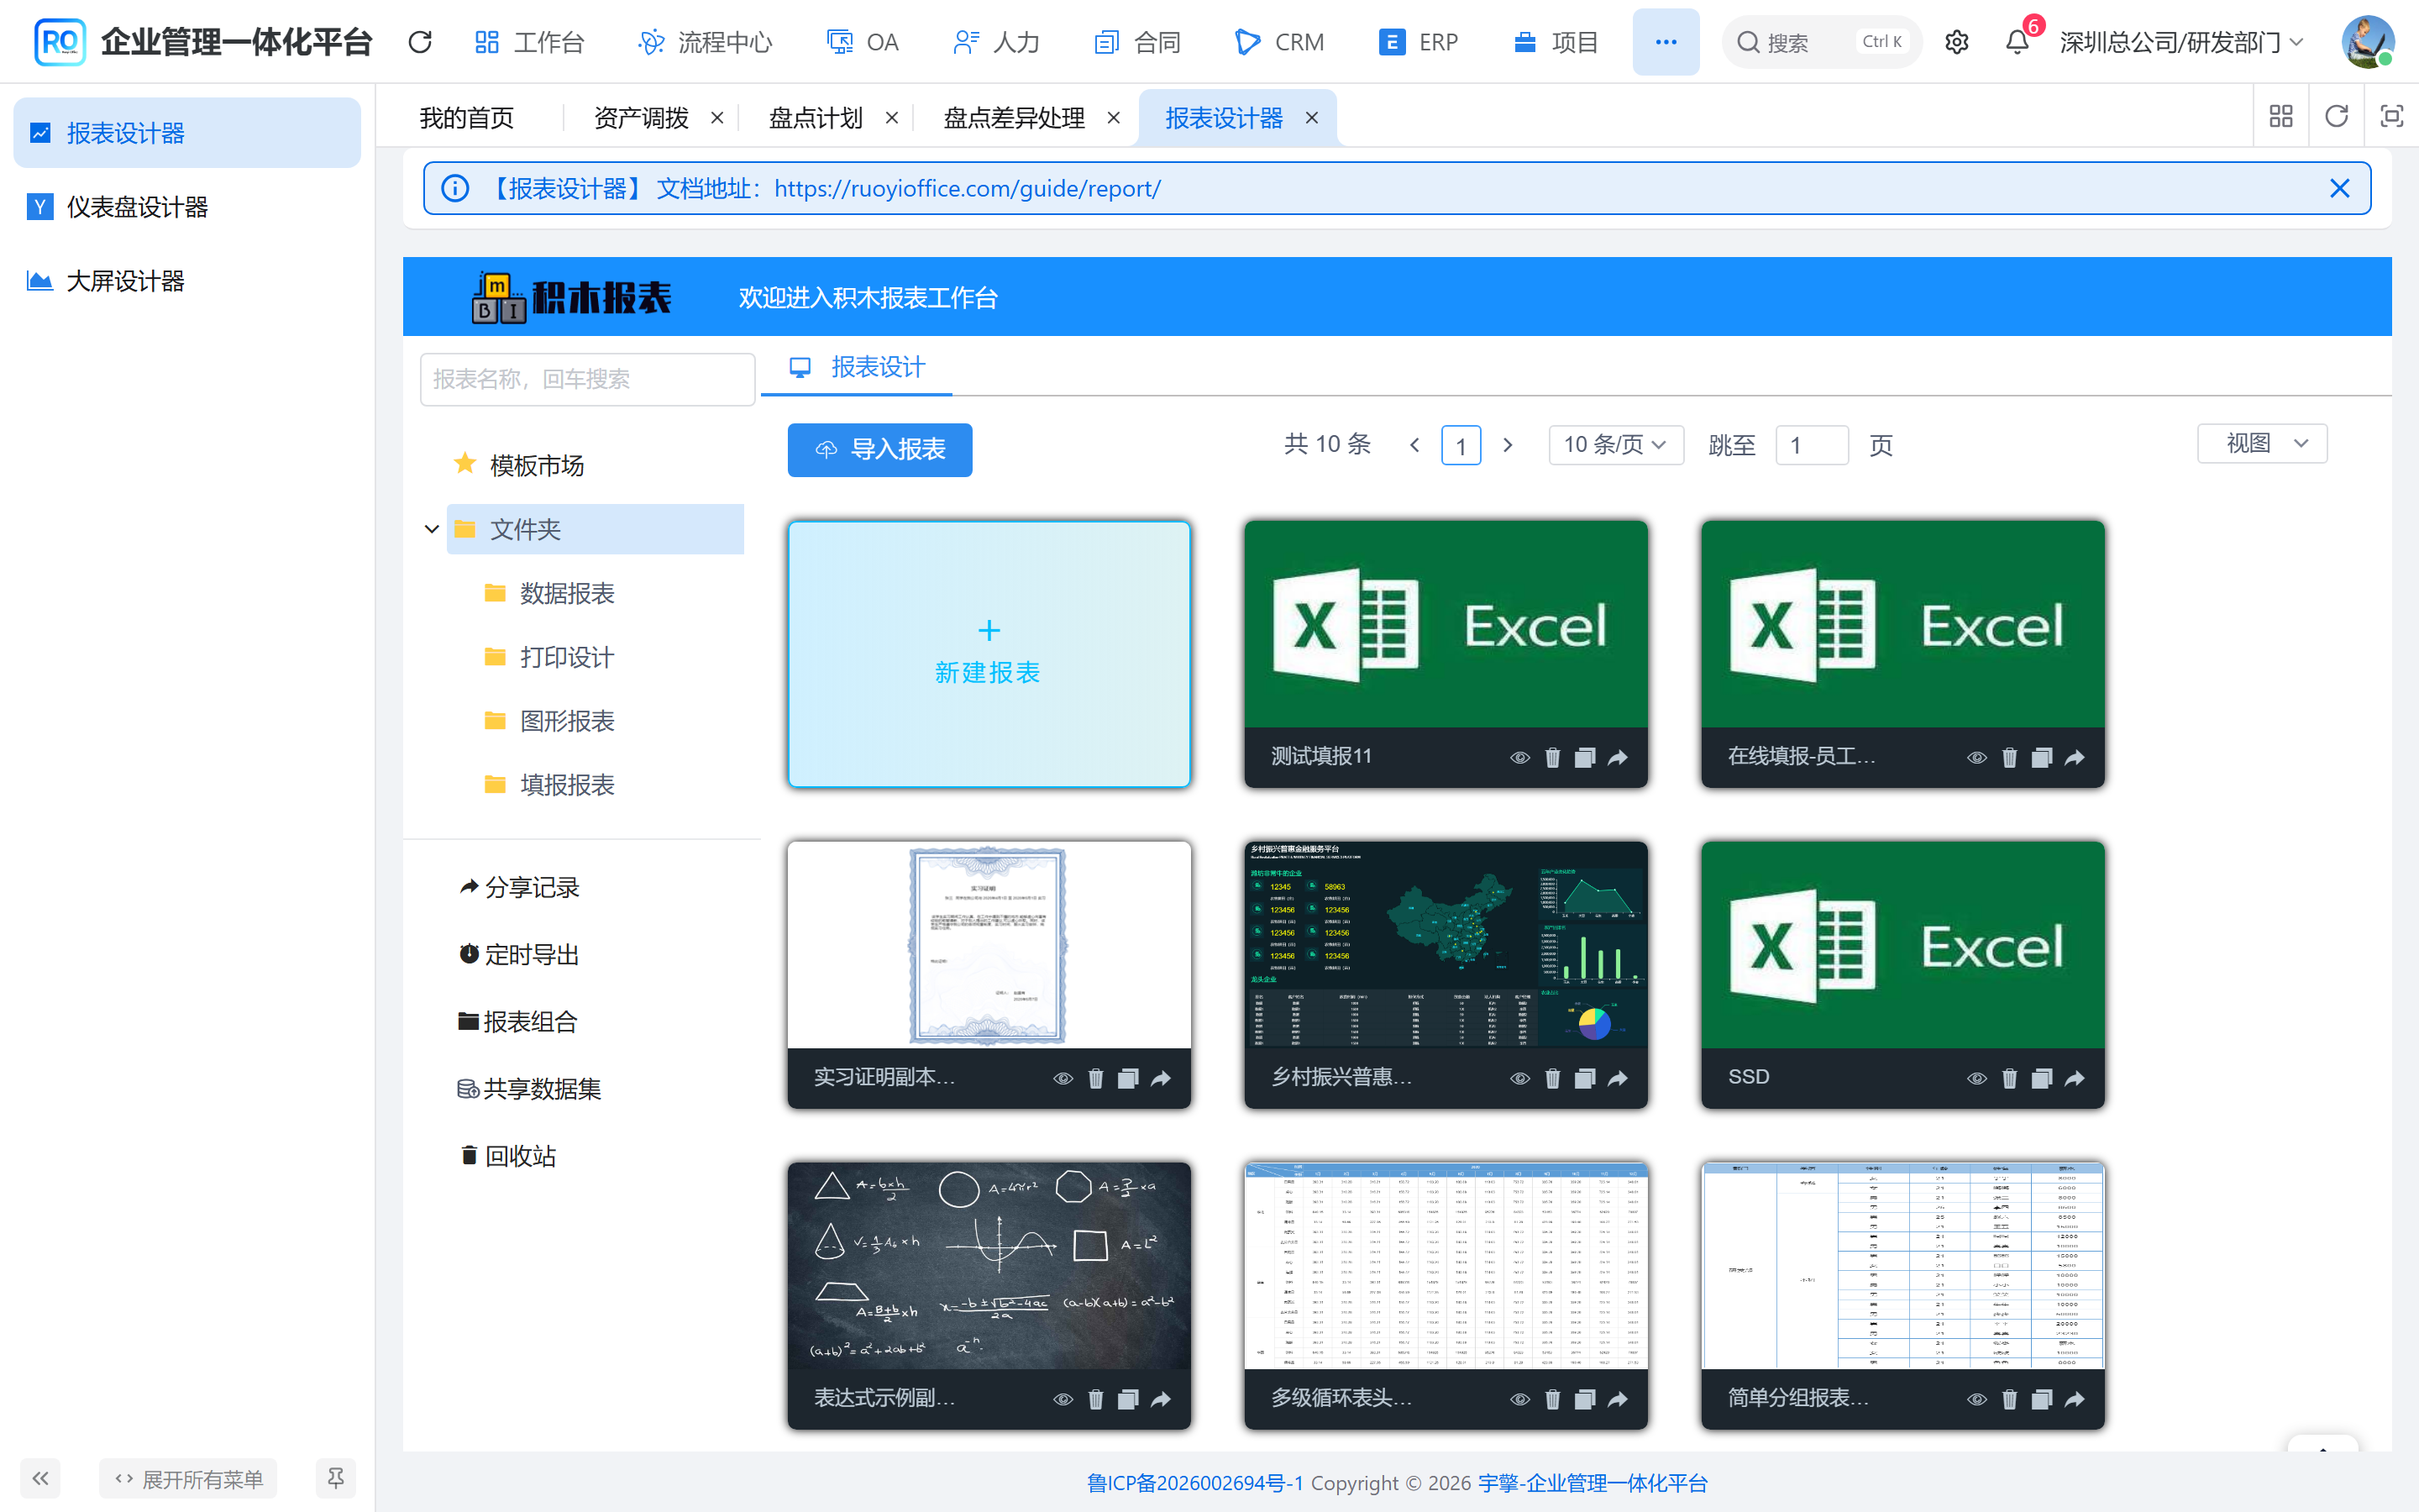Copy the 简单分组报表 report with duplicate icon
The image size is (2419, 1512).
click(2041, 1399)
